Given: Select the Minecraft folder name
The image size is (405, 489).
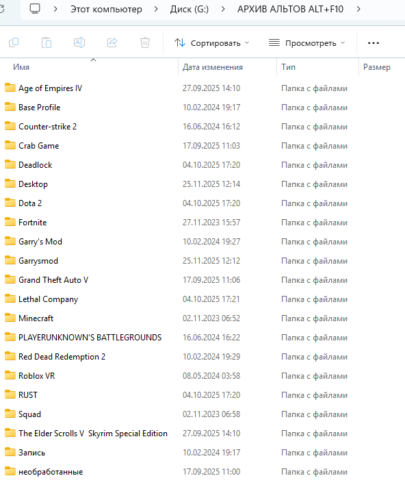Looking at the screenshot, I should point(36,318).
